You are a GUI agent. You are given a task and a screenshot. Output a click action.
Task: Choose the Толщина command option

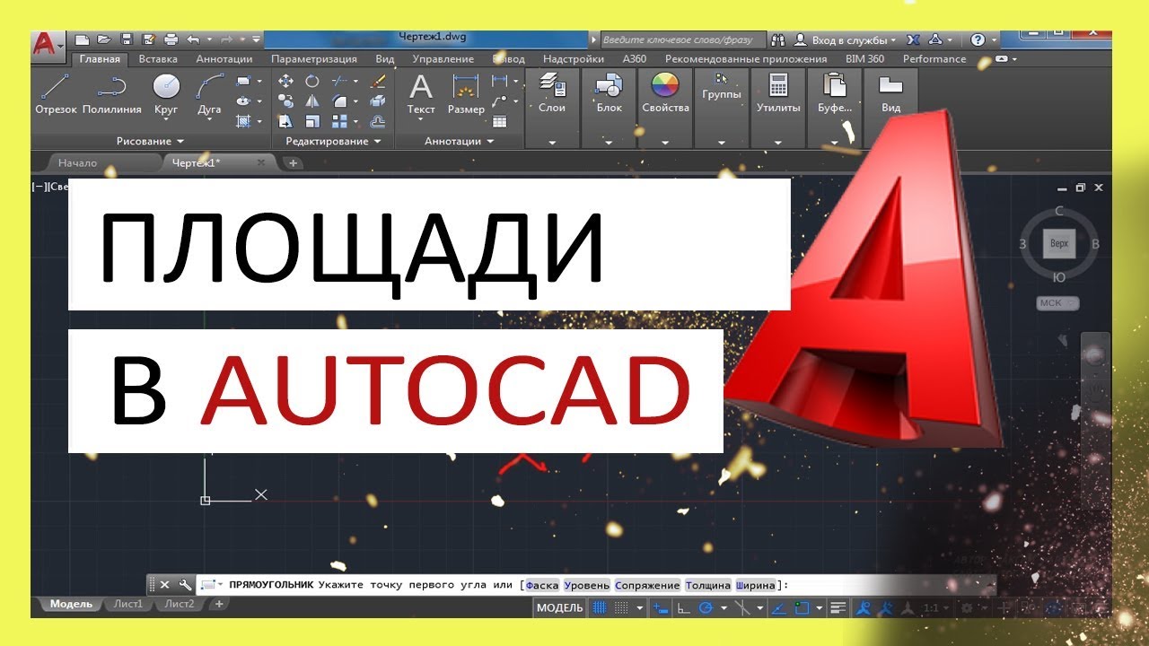[x=708, y=585]
